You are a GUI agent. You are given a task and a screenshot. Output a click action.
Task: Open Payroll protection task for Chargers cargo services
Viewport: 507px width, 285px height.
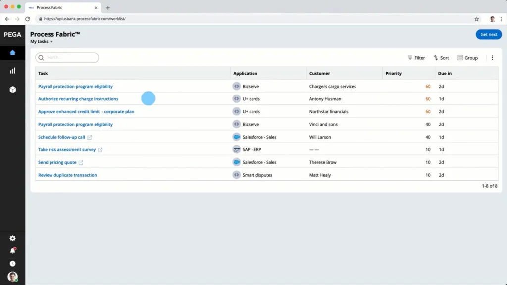75,86
